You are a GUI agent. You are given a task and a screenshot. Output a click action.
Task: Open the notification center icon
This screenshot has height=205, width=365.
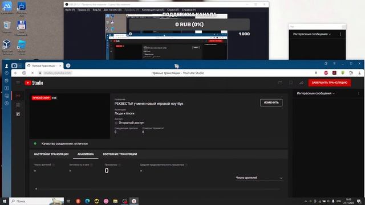pyautogui.click(x=359, y=201)
